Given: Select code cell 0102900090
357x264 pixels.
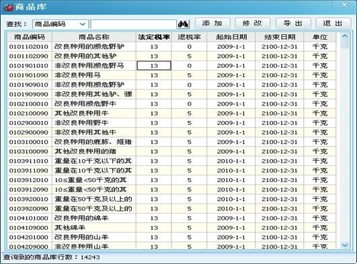Looking at the screenshot, I should (29, 132).
